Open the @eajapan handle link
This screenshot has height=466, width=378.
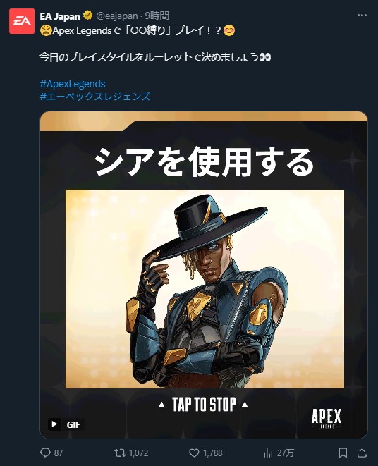point(117,16)
